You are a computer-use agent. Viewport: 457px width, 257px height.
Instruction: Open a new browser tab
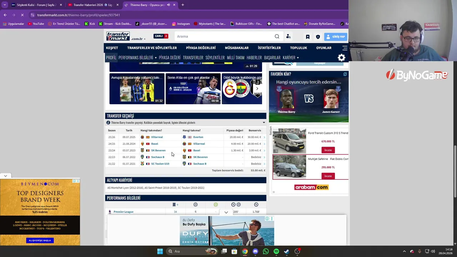click(x=182, y=5)
